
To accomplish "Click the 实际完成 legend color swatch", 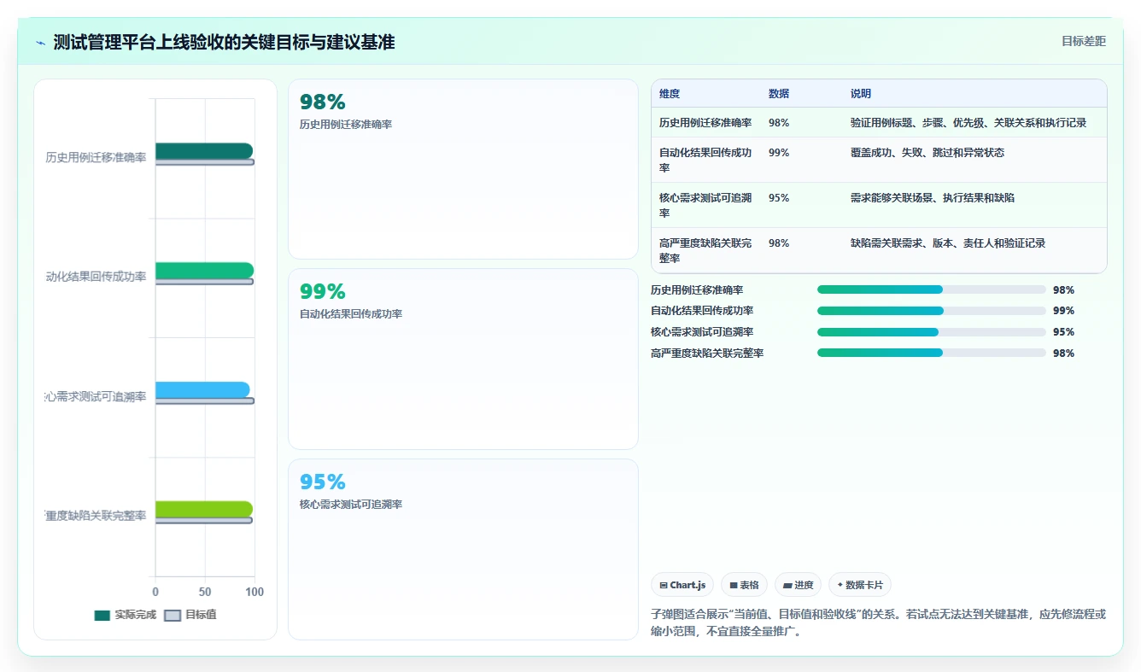I will [102, 615].
